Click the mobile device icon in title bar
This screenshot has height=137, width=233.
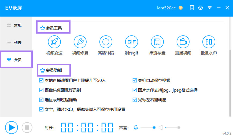[192, 8]
